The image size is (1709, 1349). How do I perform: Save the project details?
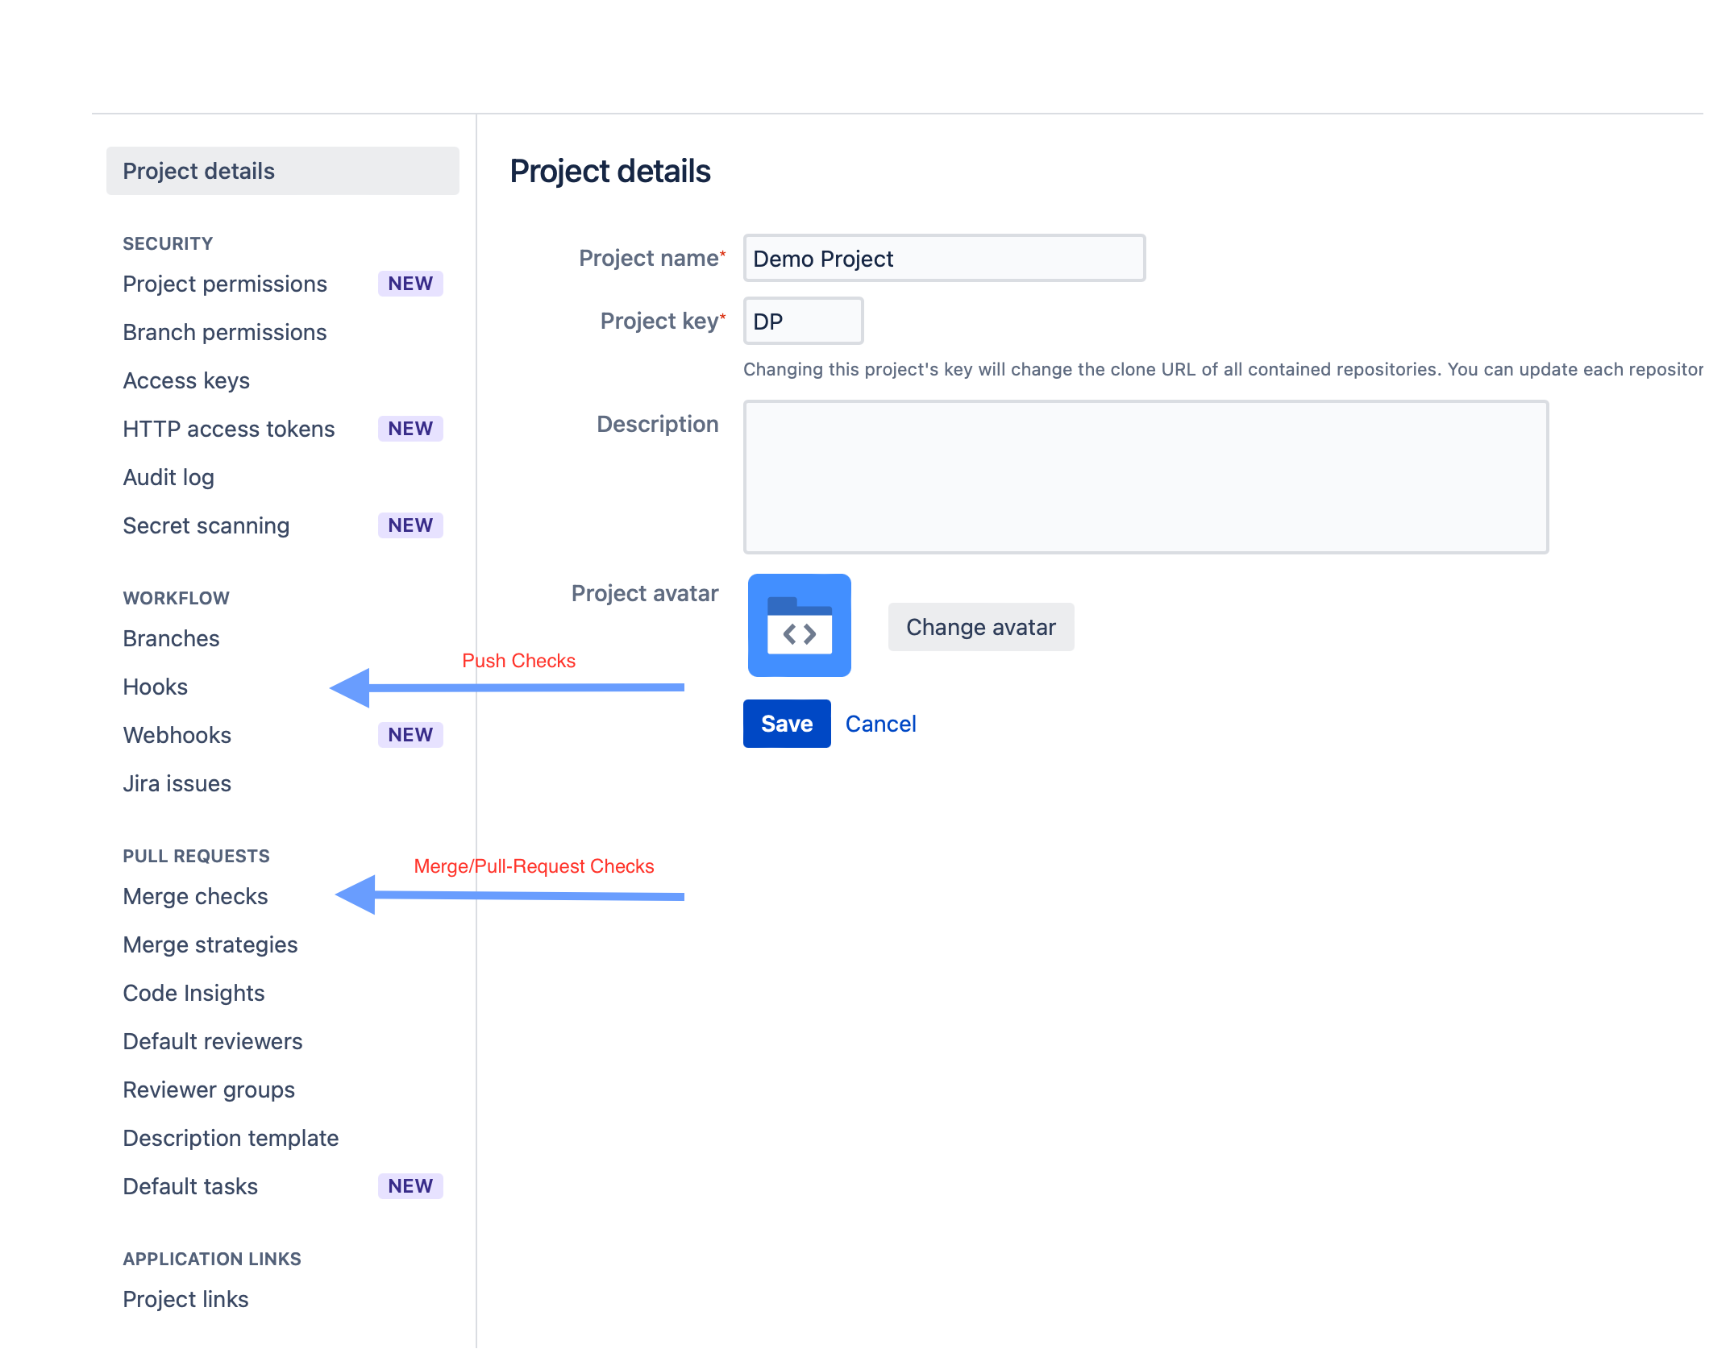coord(786,724)
